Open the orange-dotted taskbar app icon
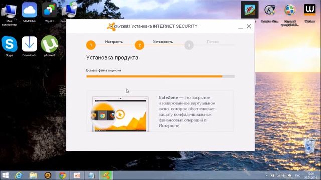The image size is (321, 180). coord(77,175)
